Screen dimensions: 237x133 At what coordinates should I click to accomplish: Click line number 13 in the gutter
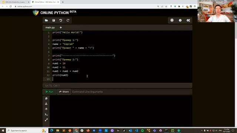(48, 79)
